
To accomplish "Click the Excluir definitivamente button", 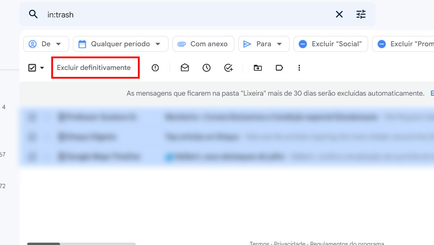I will coord(94,68).
